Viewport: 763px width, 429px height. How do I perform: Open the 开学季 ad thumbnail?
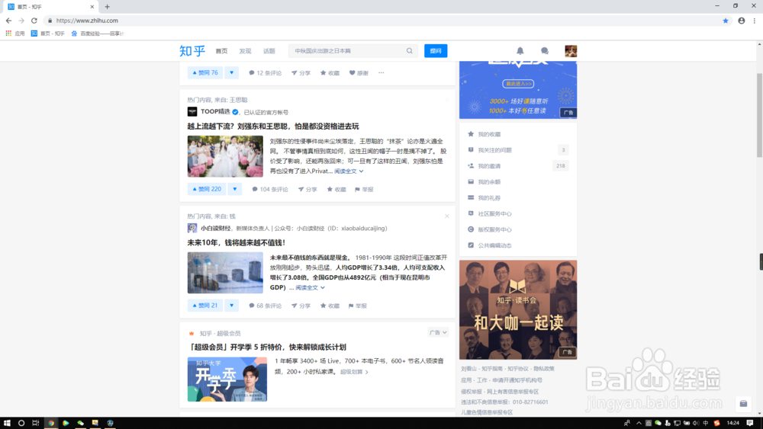227,379
